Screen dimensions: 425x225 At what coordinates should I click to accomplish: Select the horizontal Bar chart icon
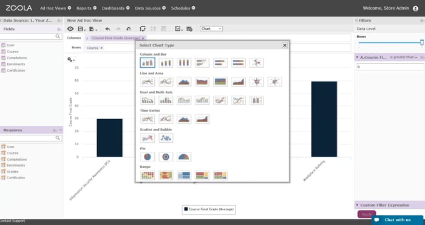(x=202, y=63)
